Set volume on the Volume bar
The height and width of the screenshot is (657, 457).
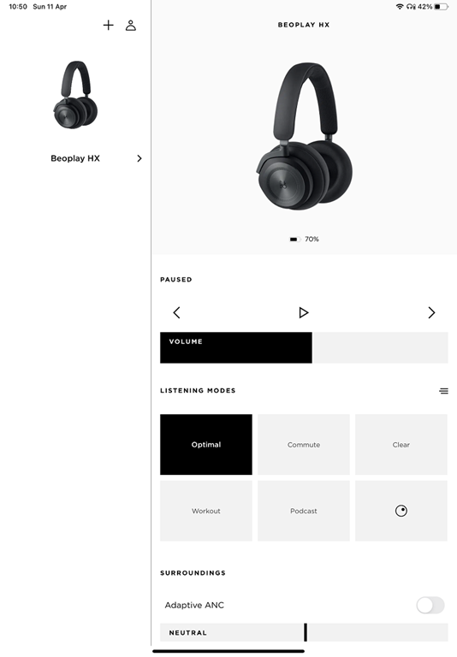tap(304, 348)
